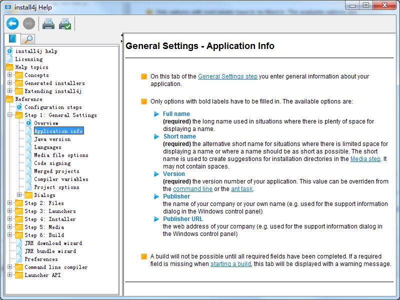Click the Publisher URL heading

[x=183, y=219]
